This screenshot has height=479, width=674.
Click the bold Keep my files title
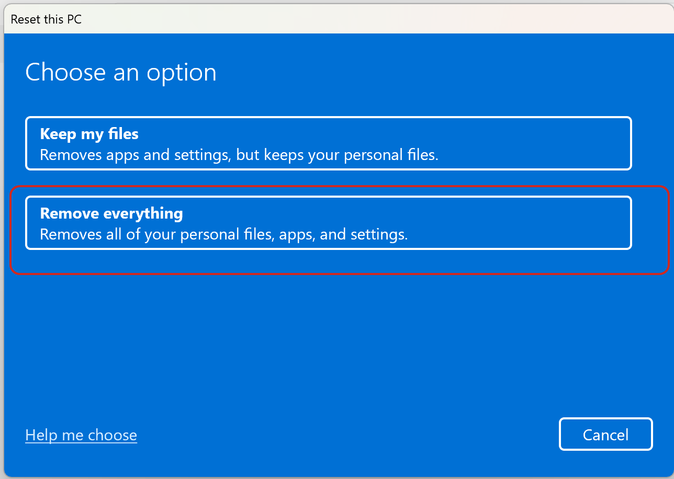[89, 134]
